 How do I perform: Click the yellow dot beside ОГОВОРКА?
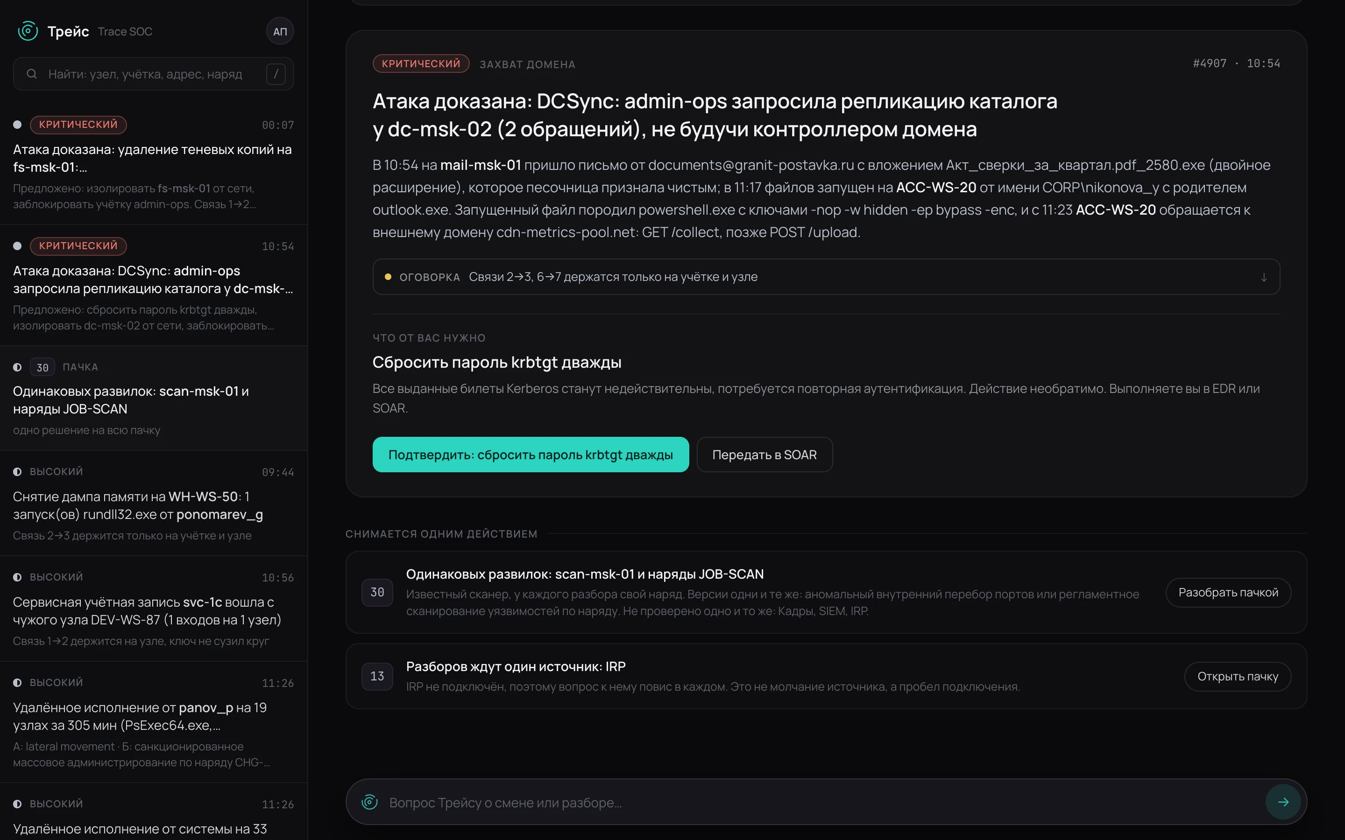[x=388, y=277]
